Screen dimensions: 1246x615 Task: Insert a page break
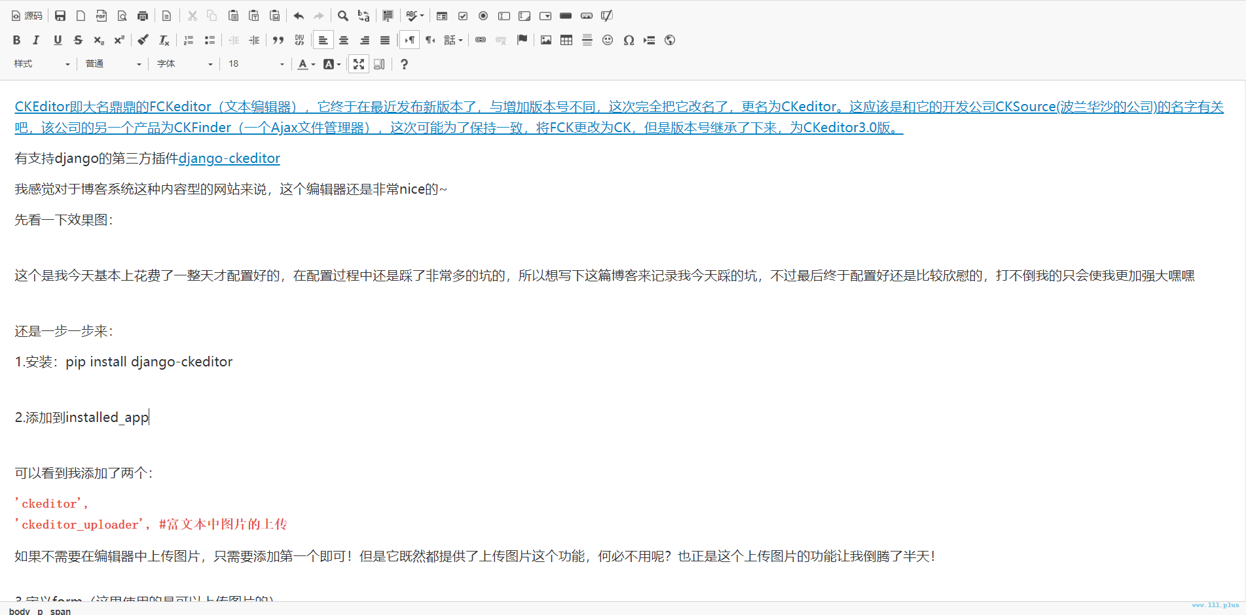point(649,40)
